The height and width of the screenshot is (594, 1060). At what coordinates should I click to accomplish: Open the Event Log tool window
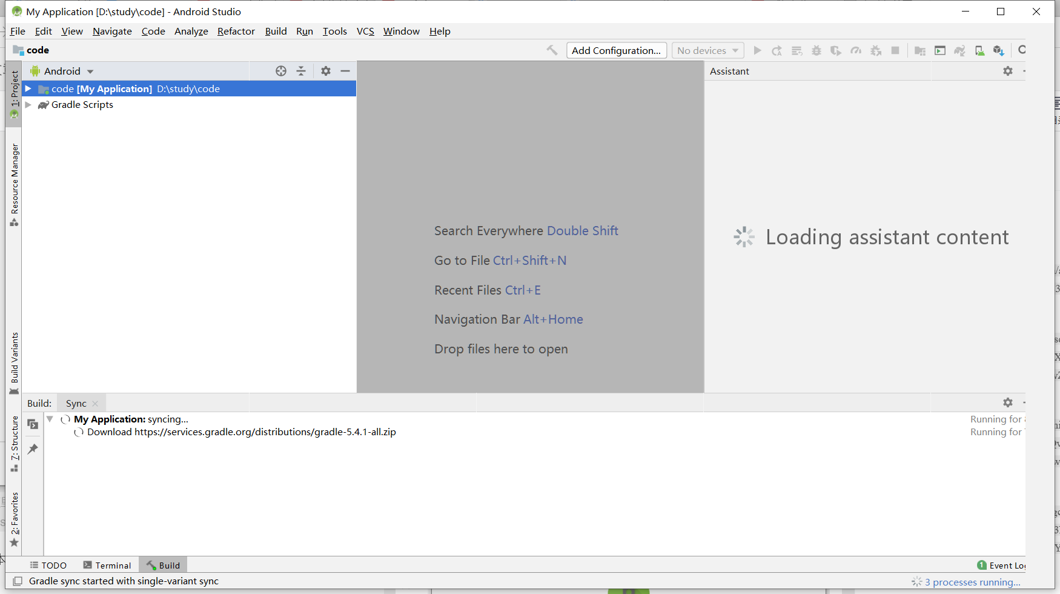pyautogui.click(x=1001, y=565)
